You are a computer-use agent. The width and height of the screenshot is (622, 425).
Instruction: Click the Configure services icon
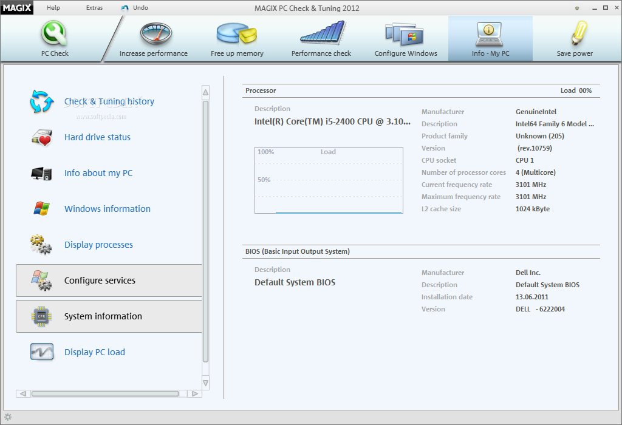pyautogui.click(x=41, y=280)
